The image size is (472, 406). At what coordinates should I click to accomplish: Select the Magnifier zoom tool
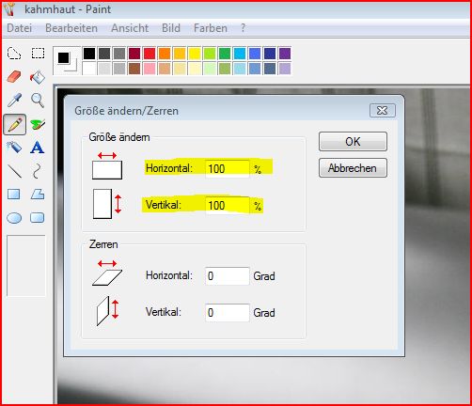click(38, 101)
